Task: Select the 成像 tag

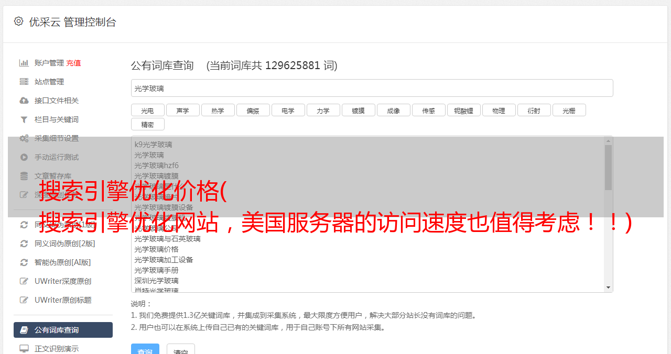Action: [x=394, y=110]
